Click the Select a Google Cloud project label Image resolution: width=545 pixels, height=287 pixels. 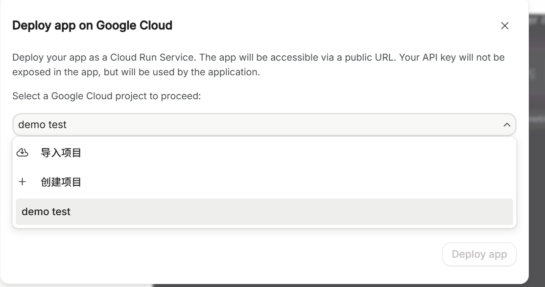[x=107, y=96]
